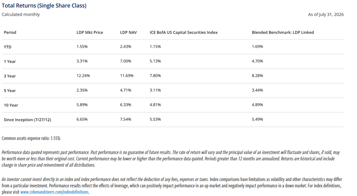Viewport: 357px width, 196px height.
Task: Open the cohenandsteers.com/indexdefinitions link
Action: coord(55,192)
